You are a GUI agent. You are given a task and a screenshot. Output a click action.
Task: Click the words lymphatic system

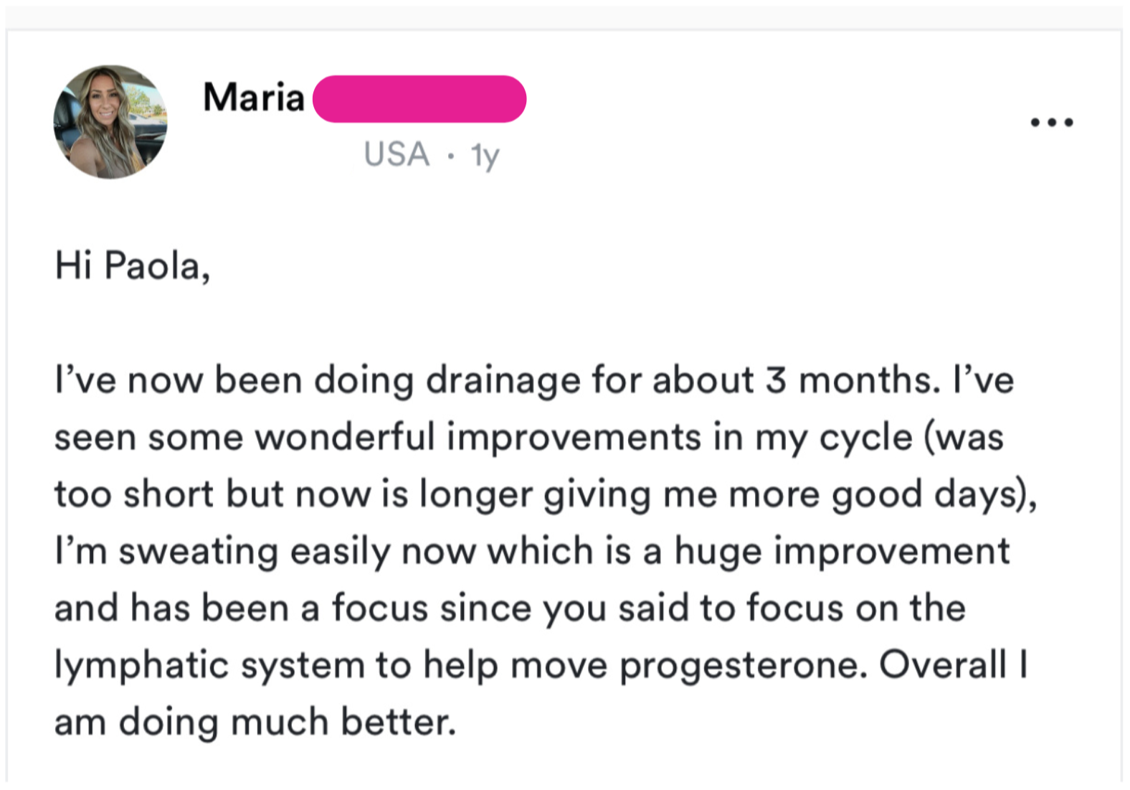click(211, 667)
